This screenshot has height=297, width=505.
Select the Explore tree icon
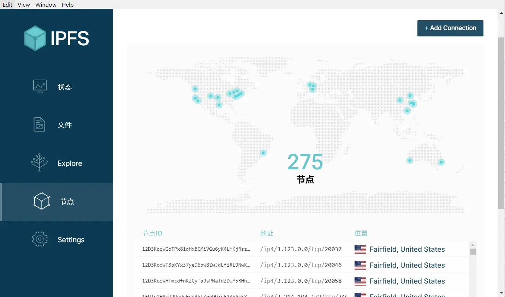pyautogui.click(x=40, y=163)
